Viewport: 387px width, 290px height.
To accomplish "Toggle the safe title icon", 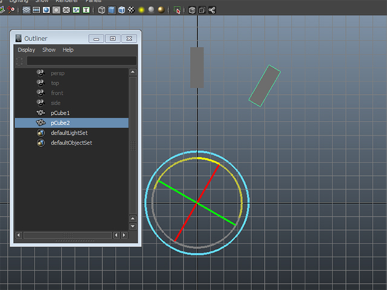I will [x=86, y=10].
